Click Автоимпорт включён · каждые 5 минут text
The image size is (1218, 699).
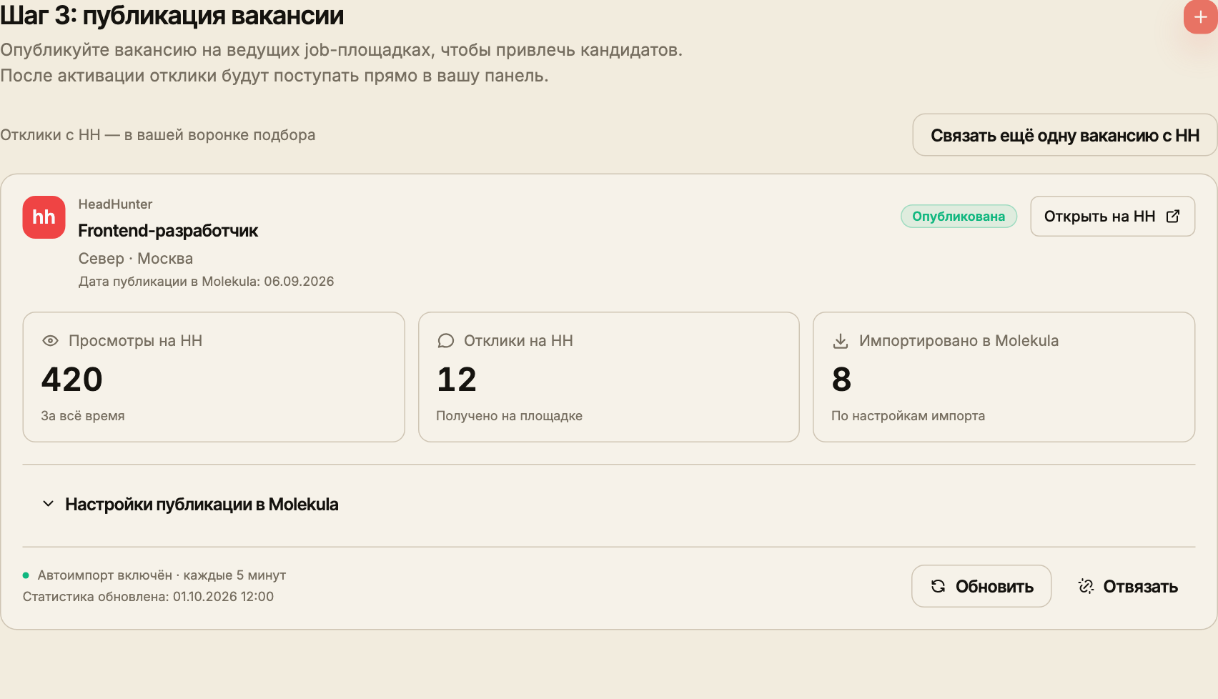[162, 575]
